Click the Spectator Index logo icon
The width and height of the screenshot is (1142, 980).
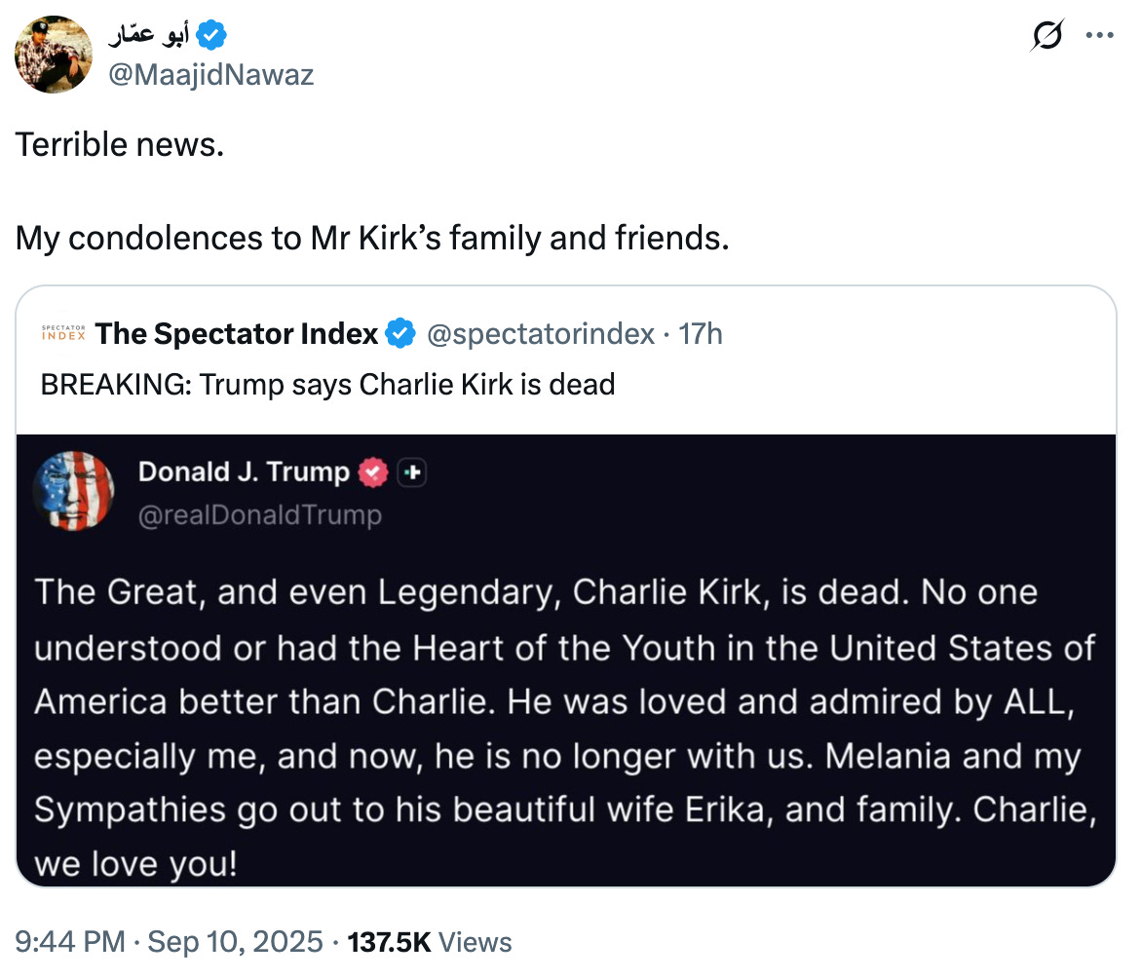63,334
